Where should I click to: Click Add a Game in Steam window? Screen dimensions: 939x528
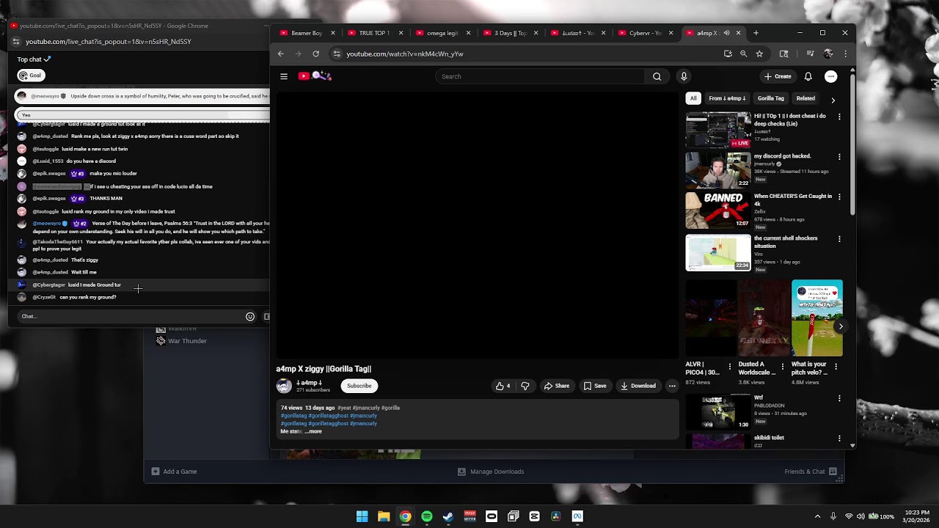175,472
